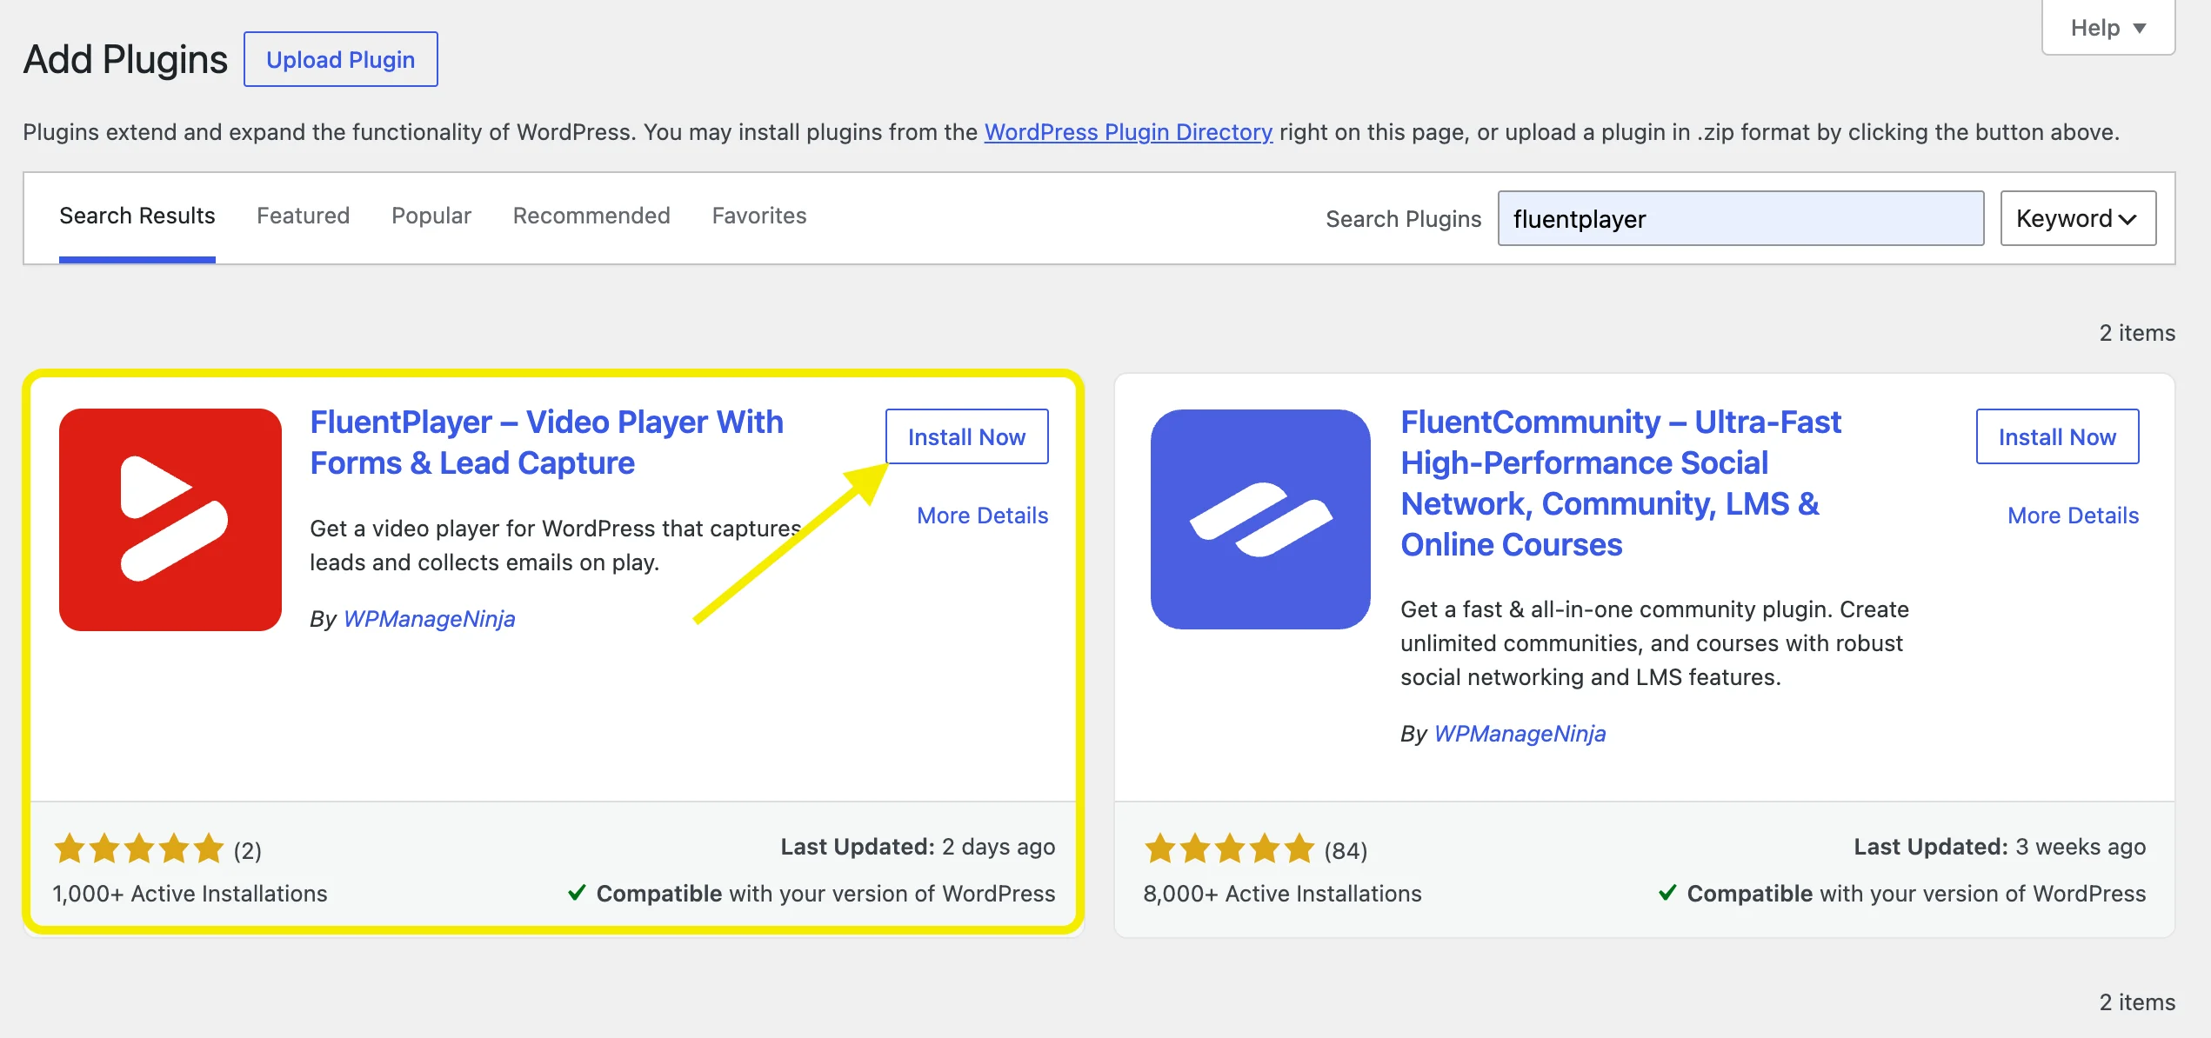Viewport: 2211px width, 1038px height.
Task: Switch to the Recommended tab
Action: pos(591,216)
